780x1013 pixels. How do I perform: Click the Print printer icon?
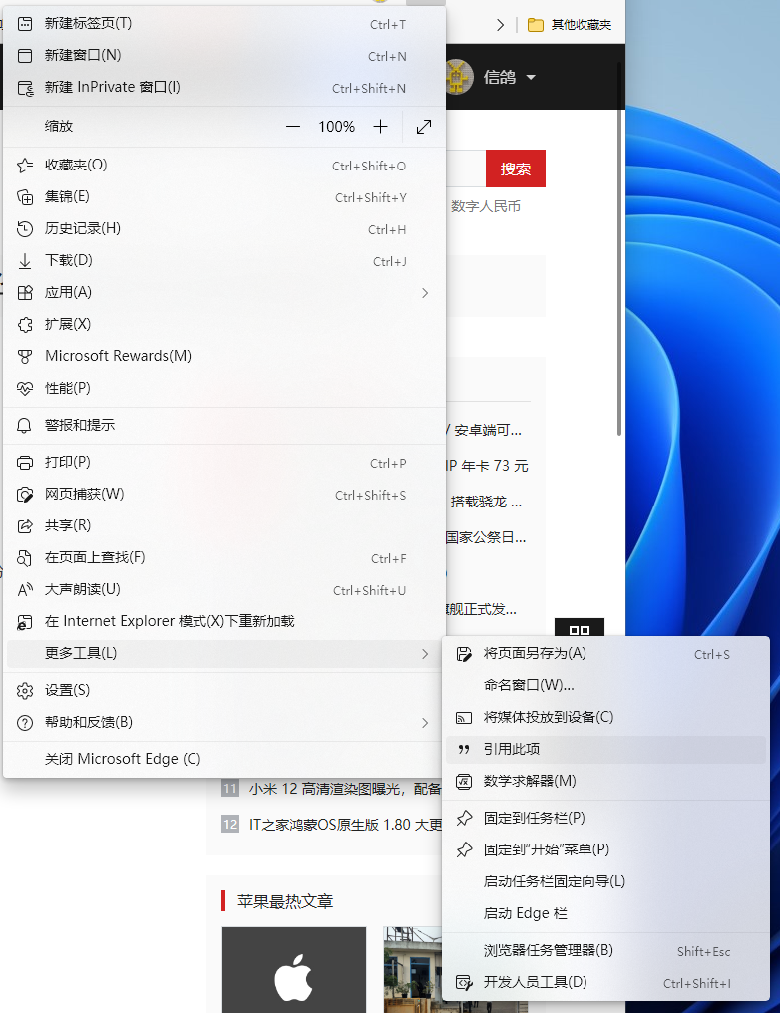click(25, 463)
